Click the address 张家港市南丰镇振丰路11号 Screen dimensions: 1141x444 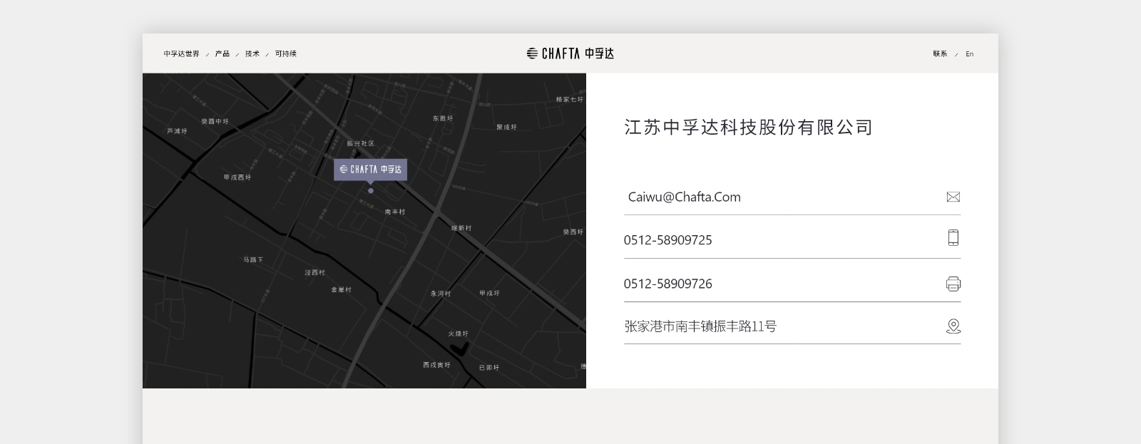click(x=700, y=326)
